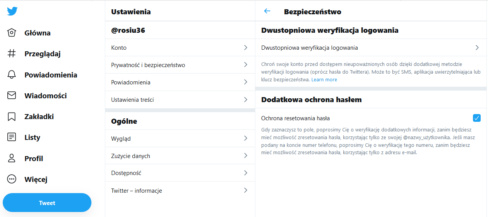Uncheck Ochrona resetowania hasła checkbox
488x217 pixels.
477,118
